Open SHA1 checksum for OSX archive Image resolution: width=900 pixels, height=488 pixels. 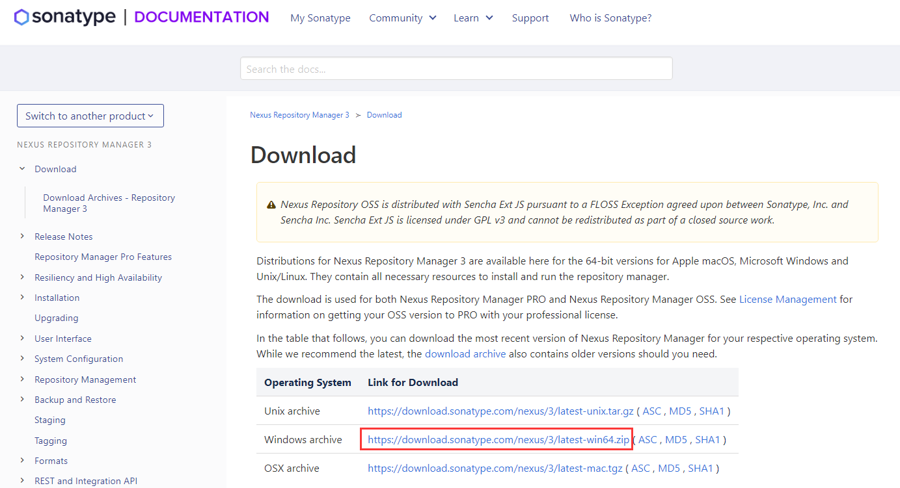(701, 469)
